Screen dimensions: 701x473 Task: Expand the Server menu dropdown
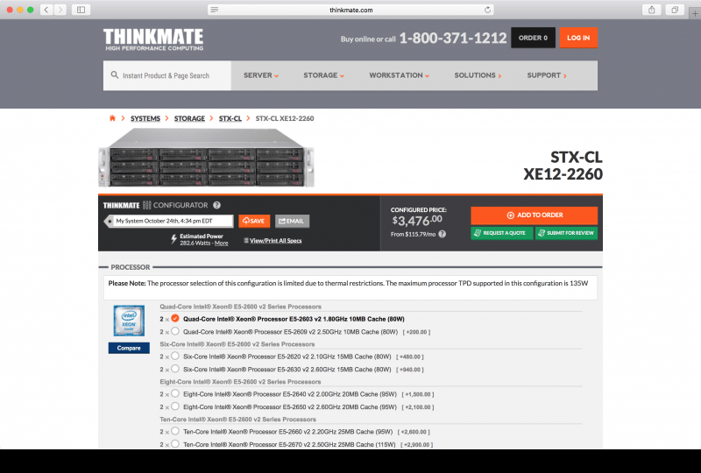(x=260, y=75)
